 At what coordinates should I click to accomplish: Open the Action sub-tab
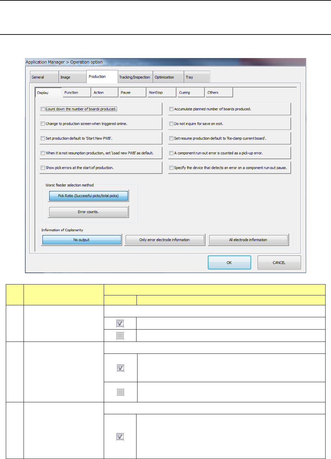(x=105, y=93)
